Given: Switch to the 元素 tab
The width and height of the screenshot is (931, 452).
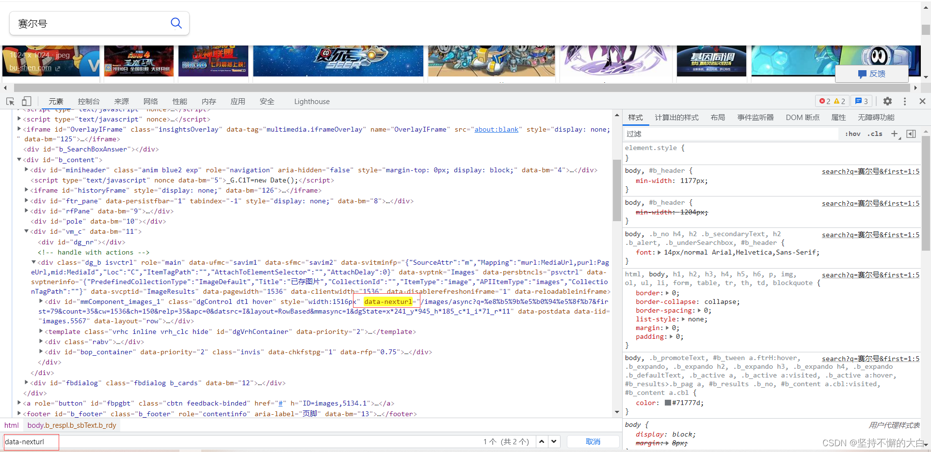Looking at the screenshot, I should [56, 101].
